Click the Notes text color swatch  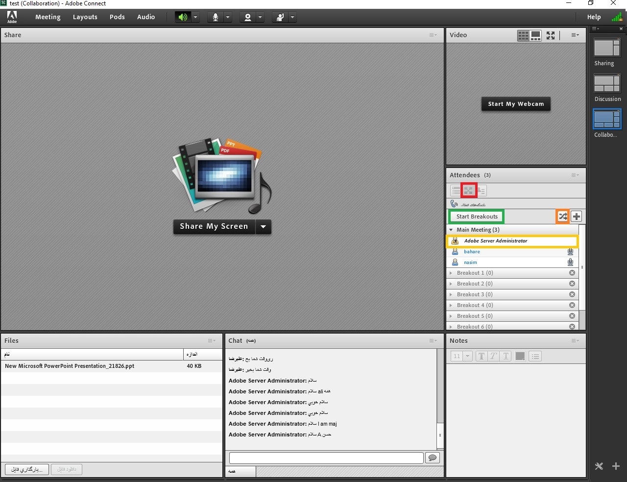tap(520, 356)
